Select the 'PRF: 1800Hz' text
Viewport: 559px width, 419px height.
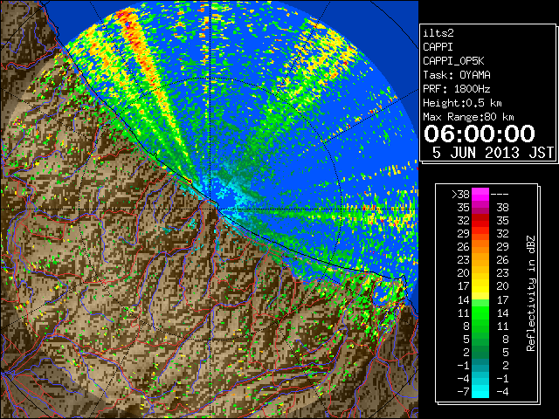(x=457, y=89)
